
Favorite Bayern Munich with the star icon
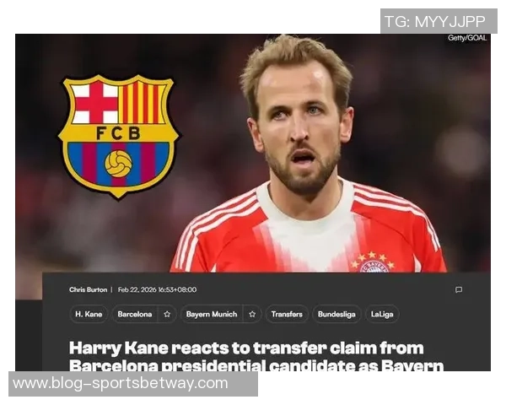(x=252, y=314)
